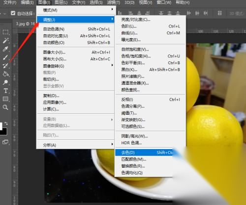Open the 滤镜(T) menu
246x205 pixels.
(114, 2)
